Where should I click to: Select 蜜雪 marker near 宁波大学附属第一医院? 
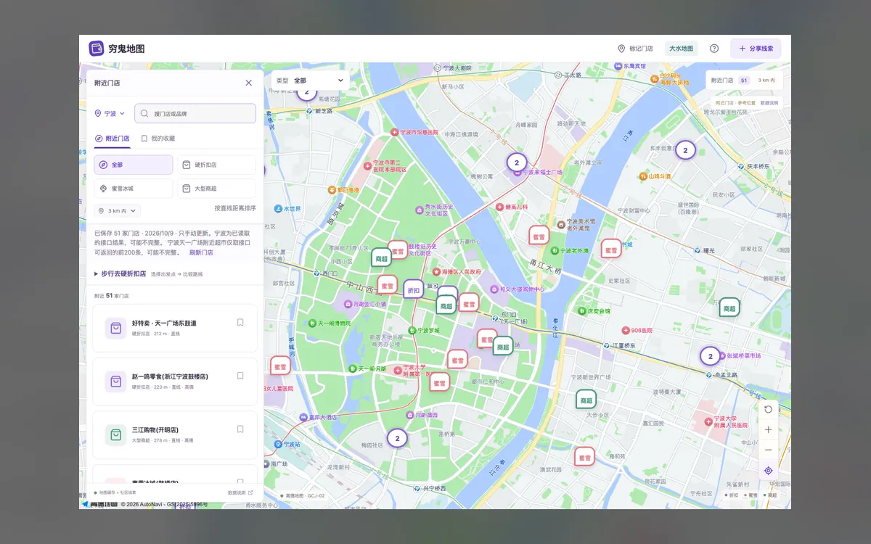(439, 382)
